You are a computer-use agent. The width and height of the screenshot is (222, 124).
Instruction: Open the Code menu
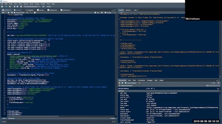click(x=11, y=4)
